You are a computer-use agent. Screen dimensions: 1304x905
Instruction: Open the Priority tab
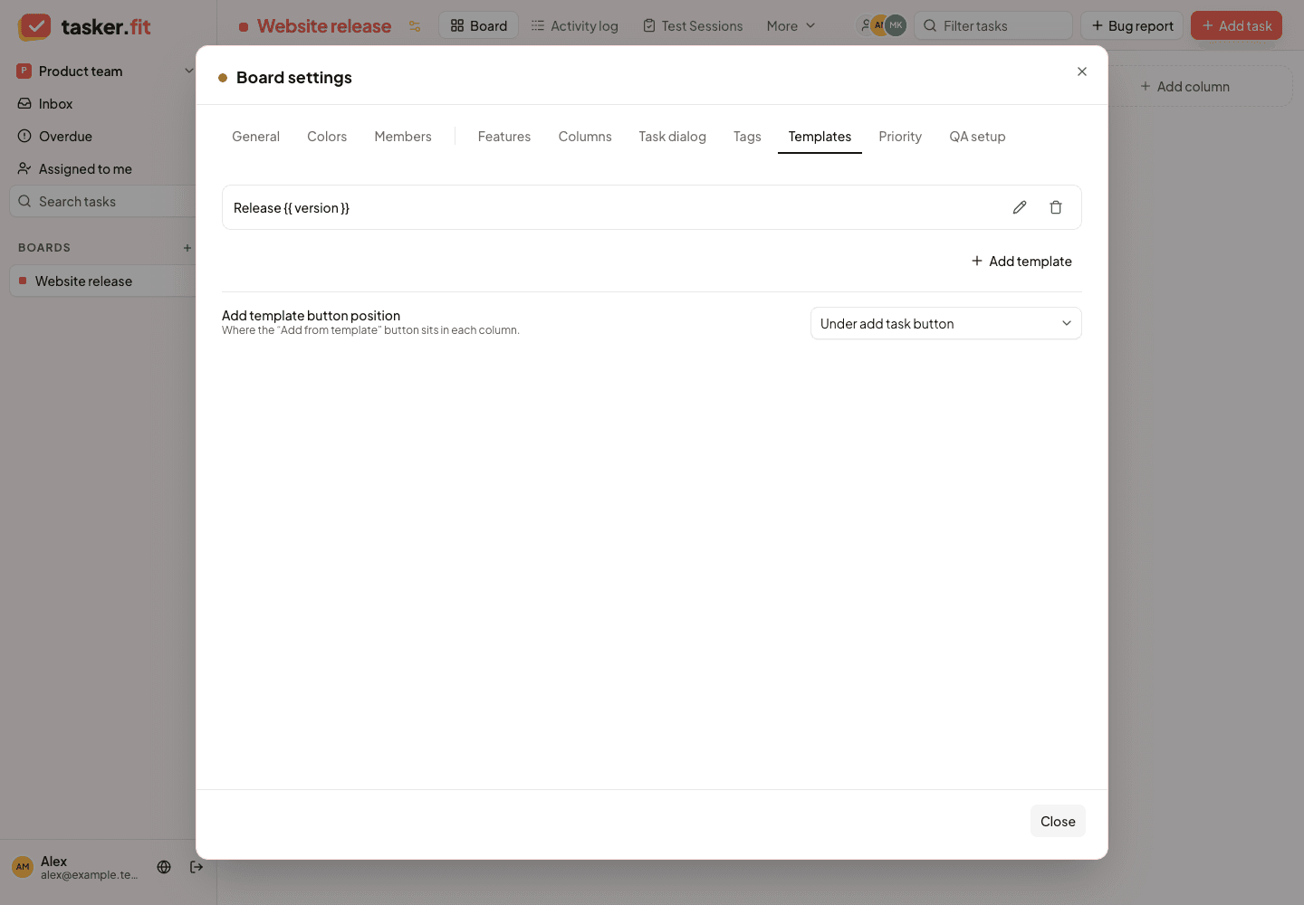[x=900, y=137]
